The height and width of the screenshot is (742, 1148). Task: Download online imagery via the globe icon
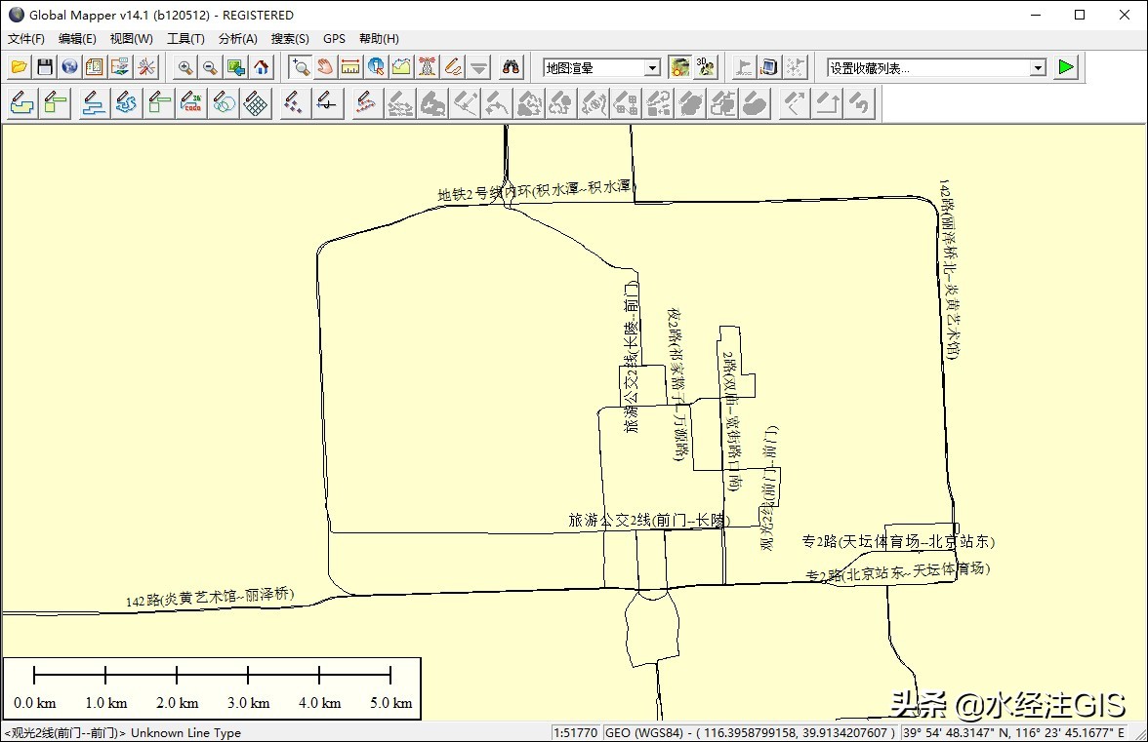click(68, 66)
